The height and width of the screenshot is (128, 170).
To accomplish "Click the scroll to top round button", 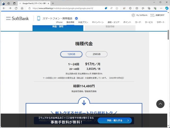I will coord(160,104).
